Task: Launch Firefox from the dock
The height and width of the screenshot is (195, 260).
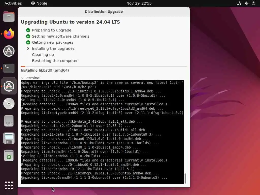Action: click(x=9, y=34)
